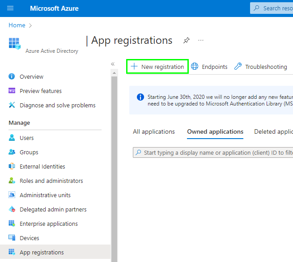Screen dimensions: 293x262
Task: Click the Preview features purple icon
Action: coord(12,91)
